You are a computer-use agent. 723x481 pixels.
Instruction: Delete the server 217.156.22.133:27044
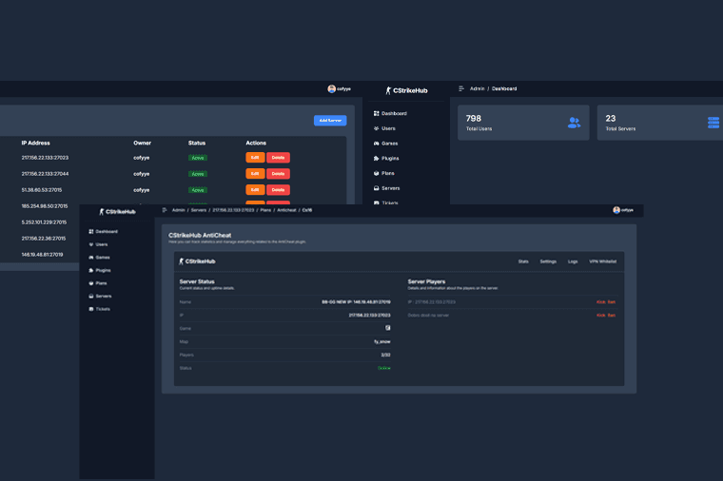tap(278, 174)
